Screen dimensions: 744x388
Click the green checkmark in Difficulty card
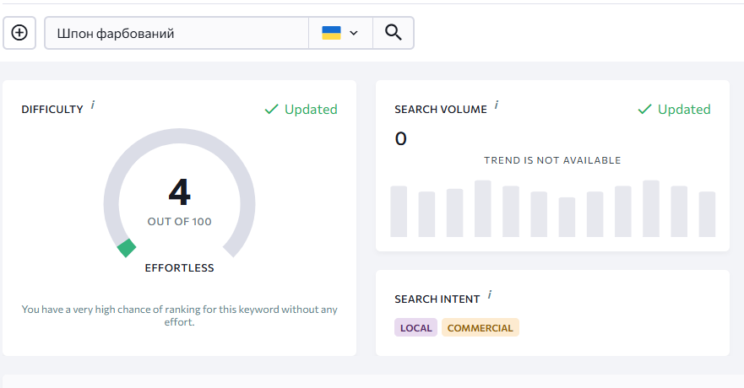[x=271, y=110]
